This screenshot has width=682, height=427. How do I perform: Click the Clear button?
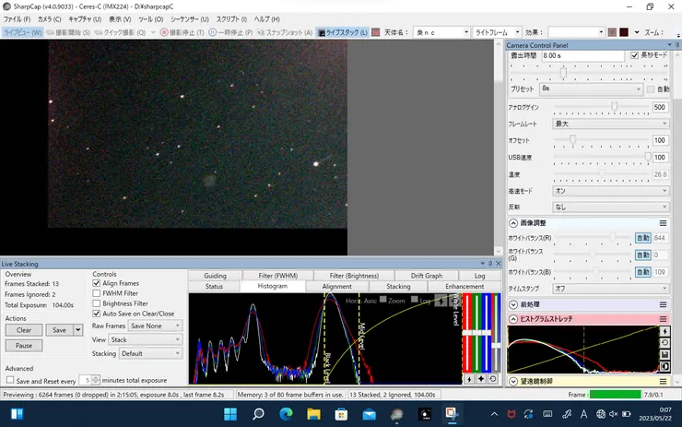click(x=24, y=330)
